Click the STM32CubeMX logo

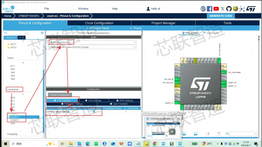tap(9, 9)
